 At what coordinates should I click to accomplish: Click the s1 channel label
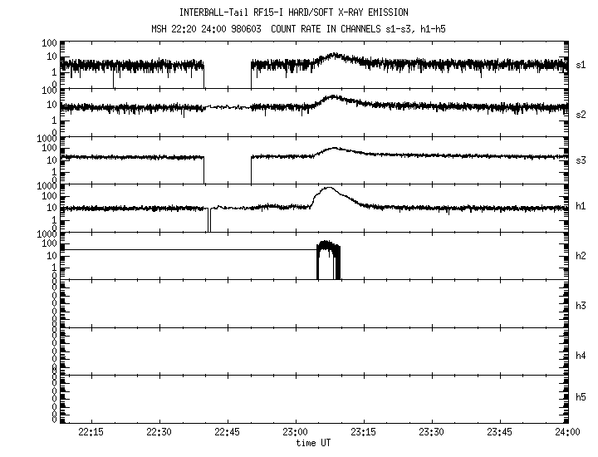click(x=581, y=64)
